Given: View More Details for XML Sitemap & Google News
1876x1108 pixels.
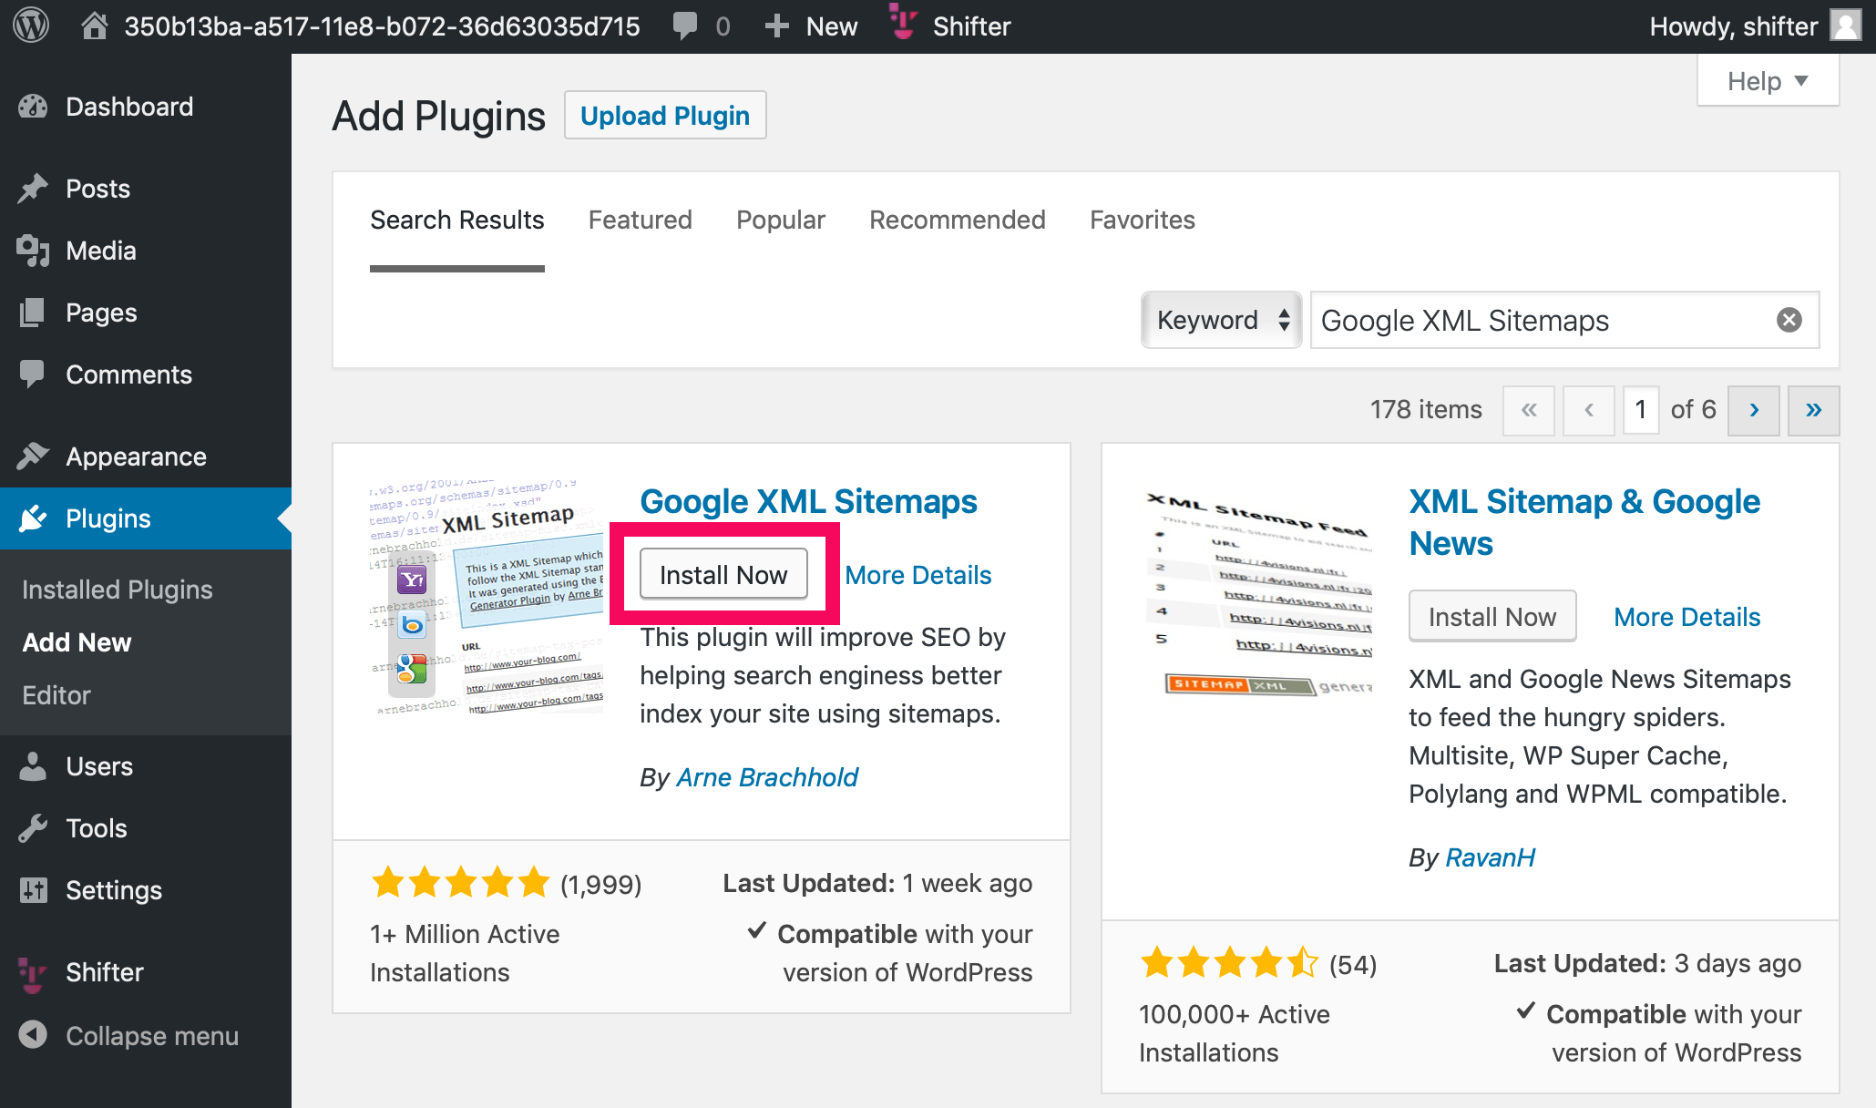Looking at the screenshot, I should pos(1686,617).
